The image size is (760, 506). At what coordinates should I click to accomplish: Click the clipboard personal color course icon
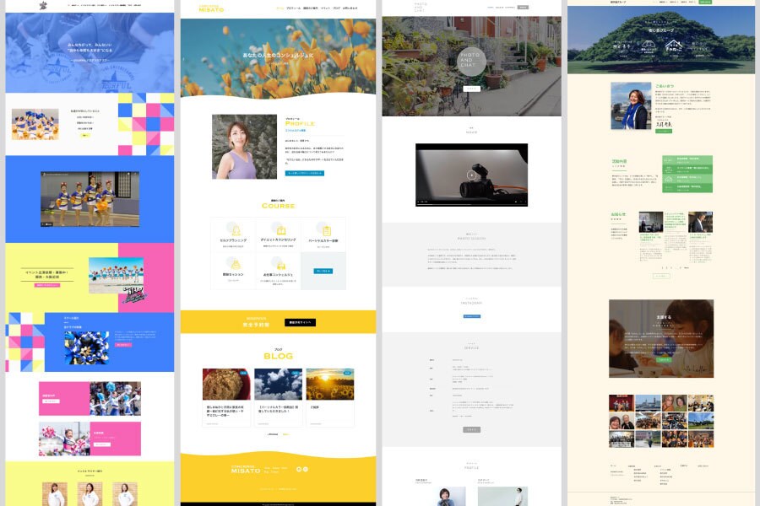(x=325, y=230)
